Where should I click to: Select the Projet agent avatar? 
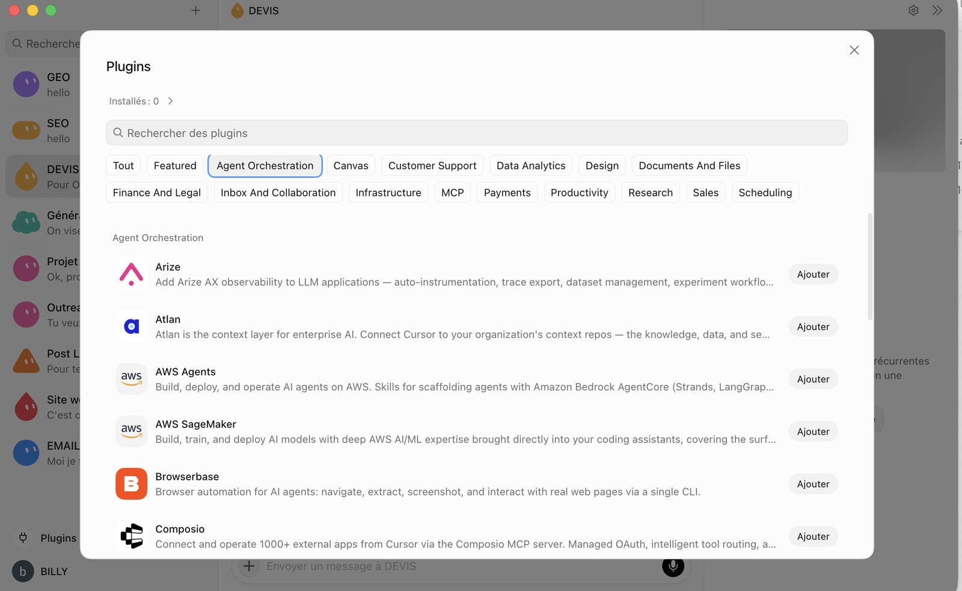(x=26, y=269)
